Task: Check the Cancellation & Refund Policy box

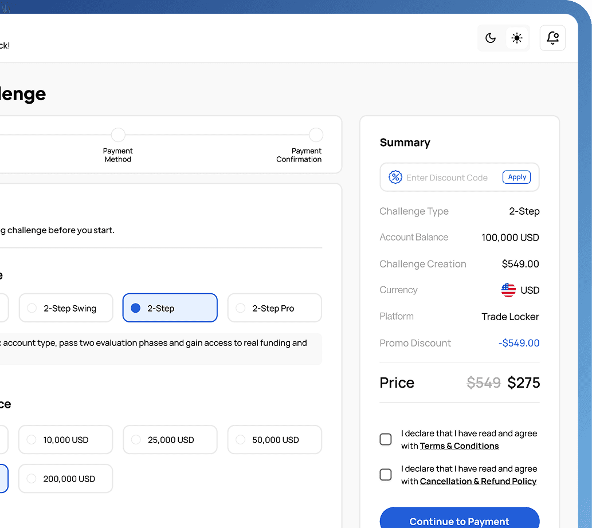Action: (x=386, y=475)
